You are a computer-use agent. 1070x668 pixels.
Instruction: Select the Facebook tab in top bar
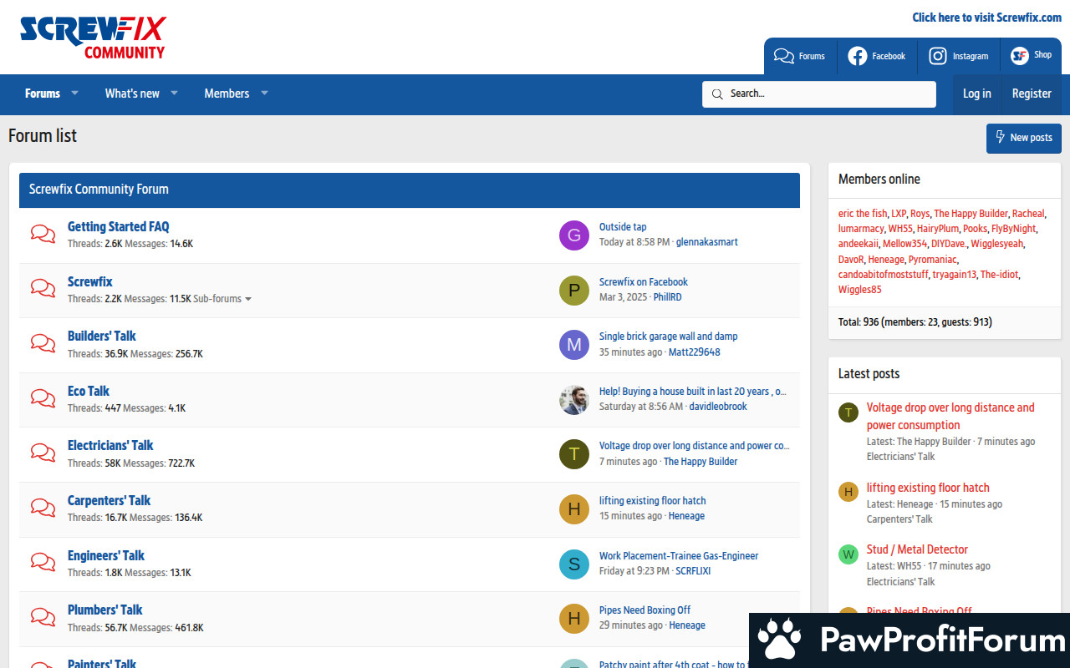point(877,56)
